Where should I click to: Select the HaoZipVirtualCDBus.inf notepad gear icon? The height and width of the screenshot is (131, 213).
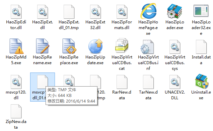(x=147, y=47)
